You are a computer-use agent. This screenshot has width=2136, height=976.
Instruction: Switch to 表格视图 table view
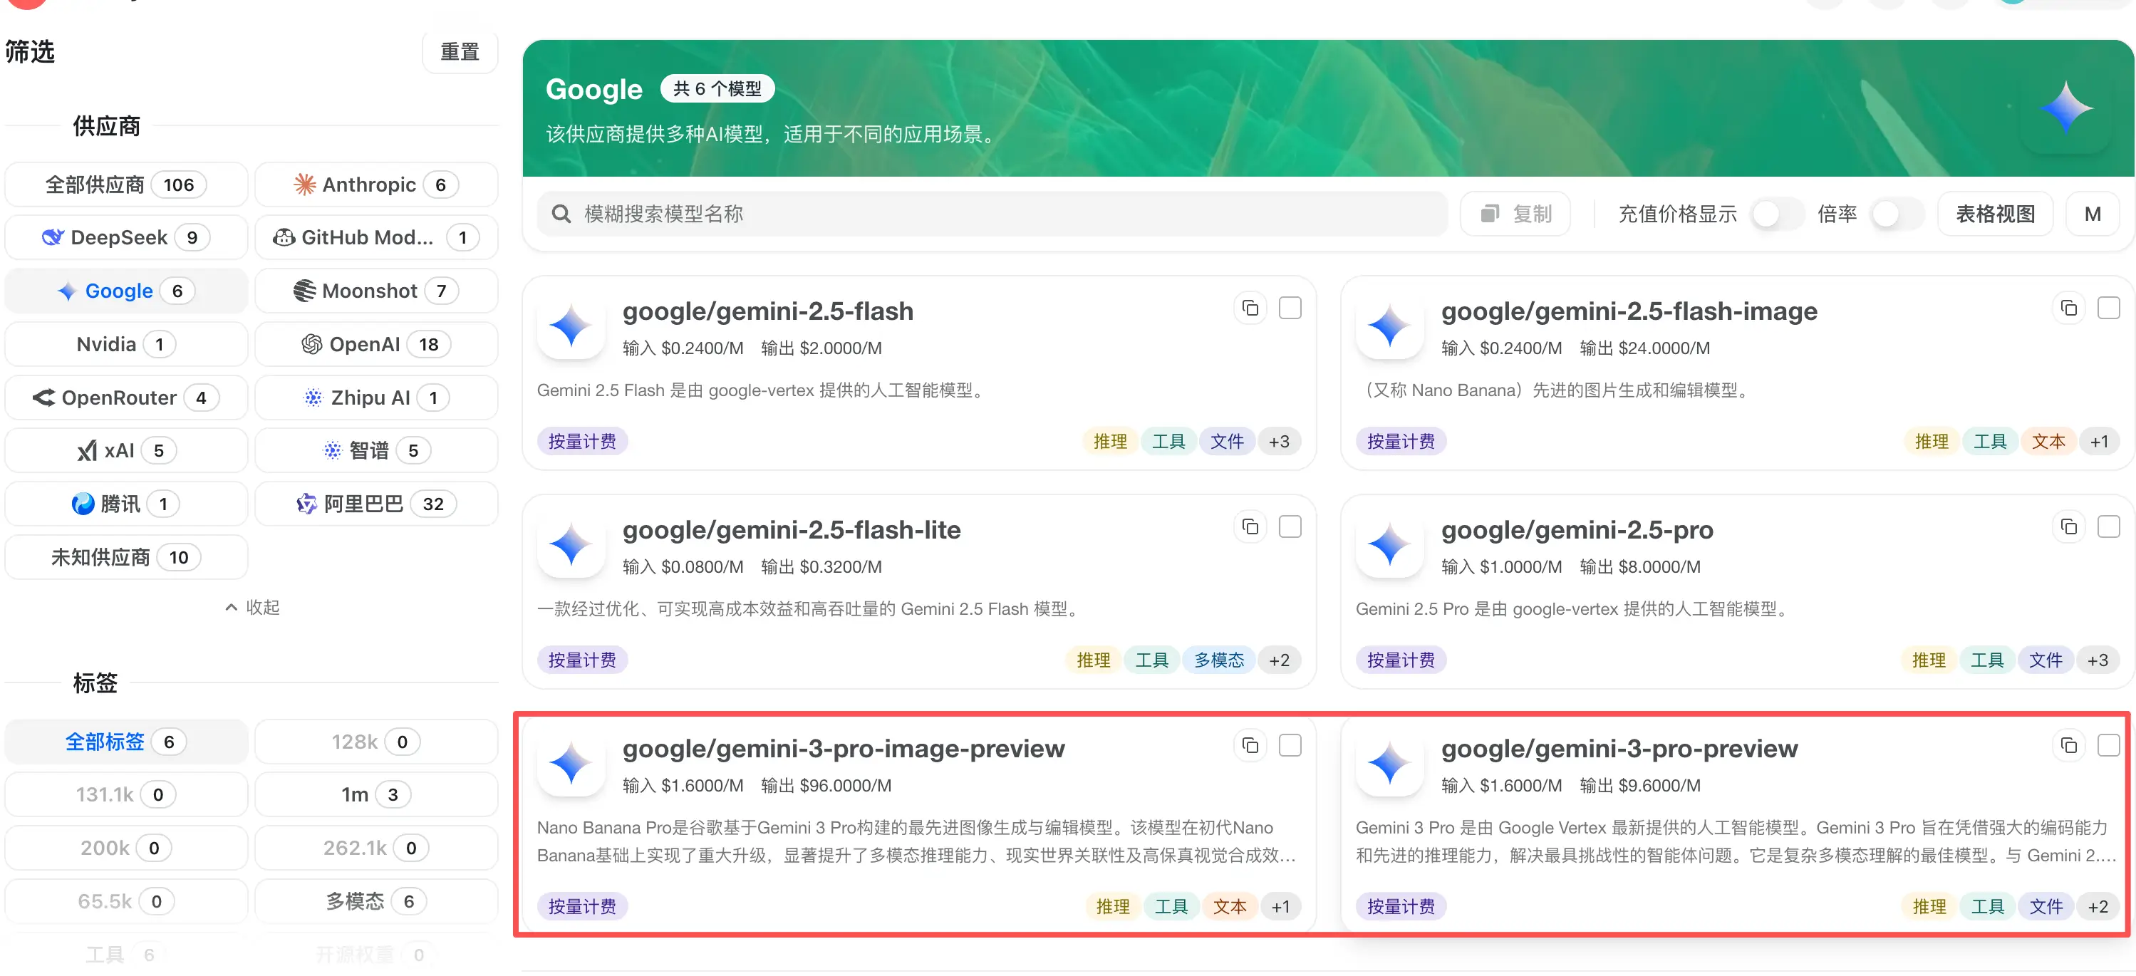pos(1994,214)
